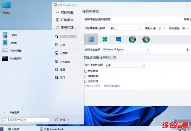Select the Windows 7 orb start button style
Screen dimensions: 191x131
(x=132, y=39)
